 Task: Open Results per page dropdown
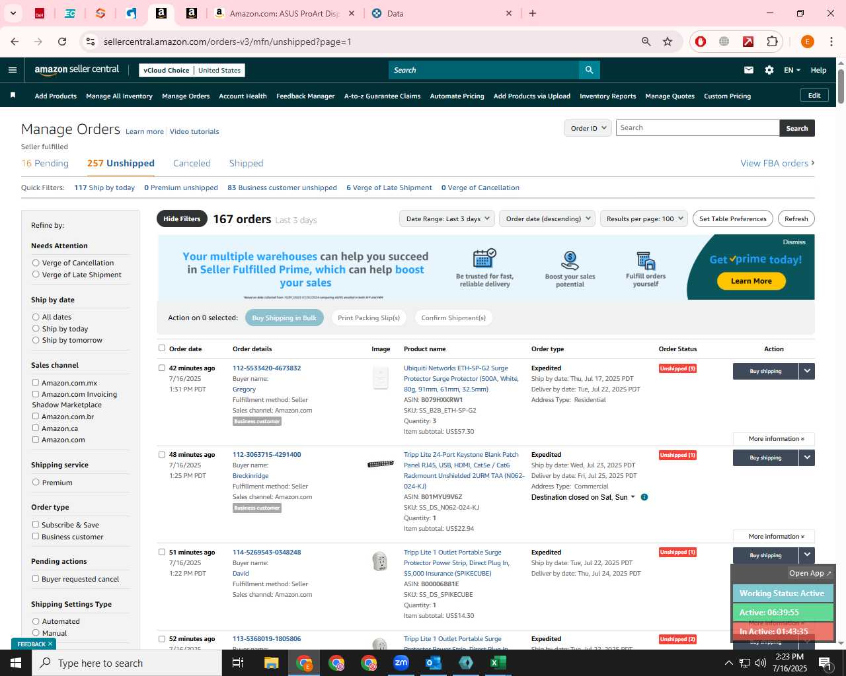644,219
